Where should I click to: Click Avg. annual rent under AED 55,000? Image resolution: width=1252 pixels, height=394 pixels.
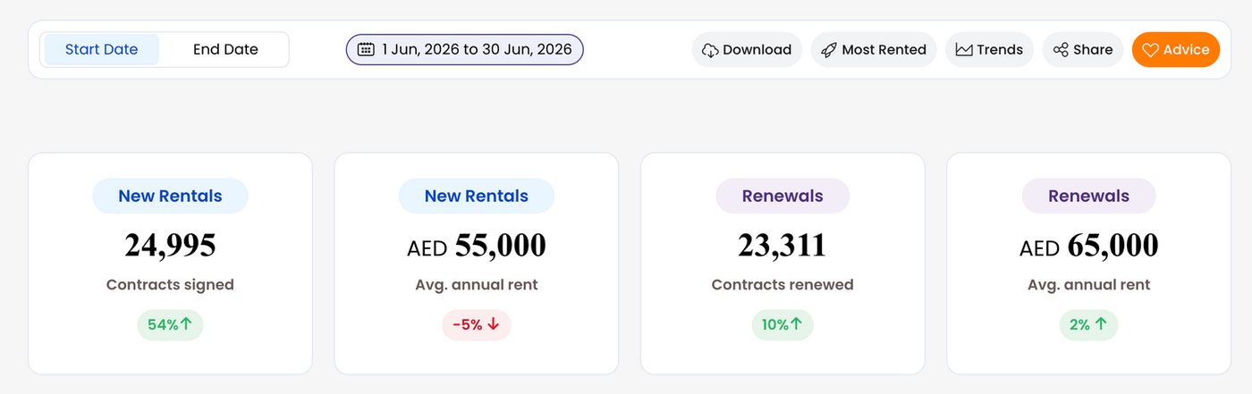pos(477,285)
